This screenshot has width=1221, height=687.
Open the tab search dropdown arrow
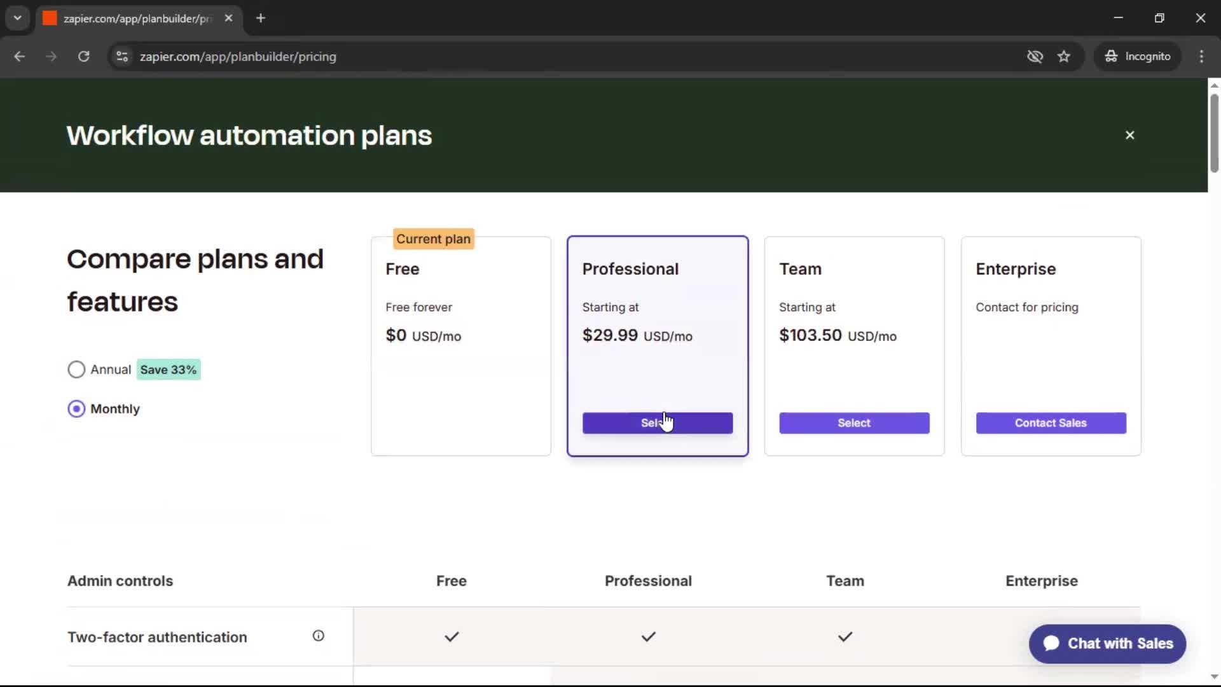tap(18, 18)
